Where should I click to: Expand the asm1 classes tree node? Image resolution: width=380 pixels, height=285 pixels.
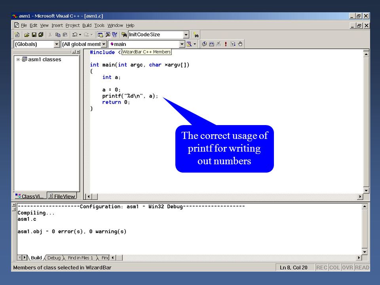tap(18, 59)
